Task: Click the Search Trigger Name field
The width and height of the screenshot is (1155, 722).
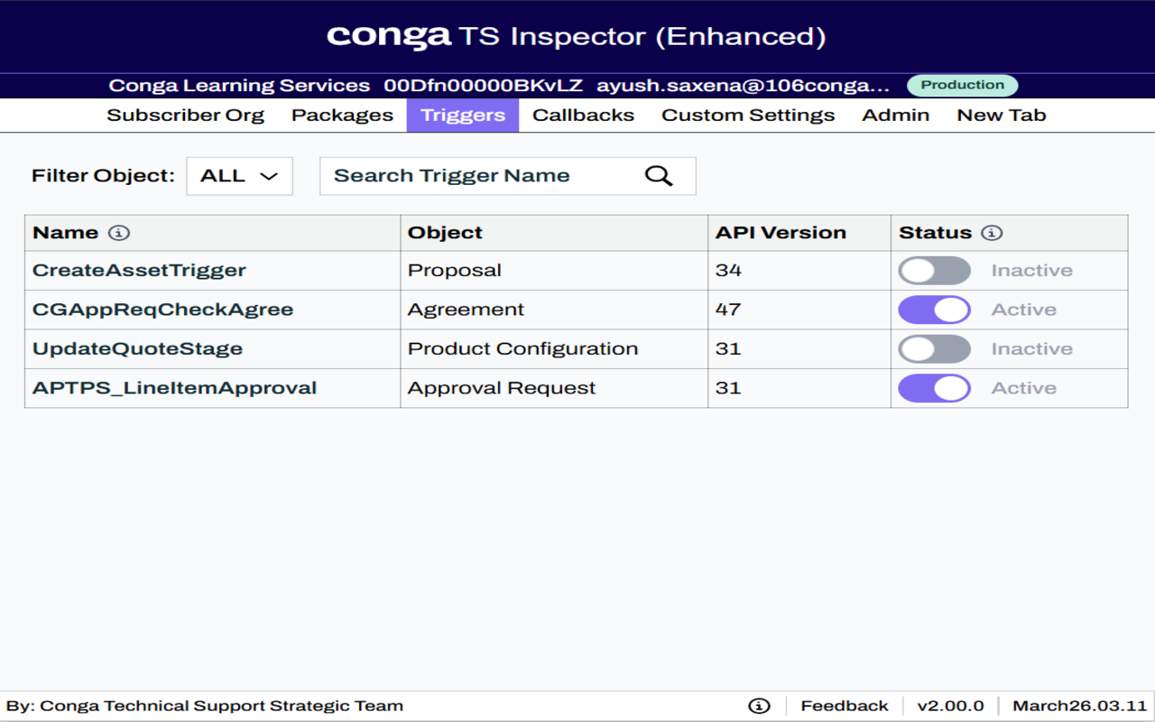Action: click(508, 176)
